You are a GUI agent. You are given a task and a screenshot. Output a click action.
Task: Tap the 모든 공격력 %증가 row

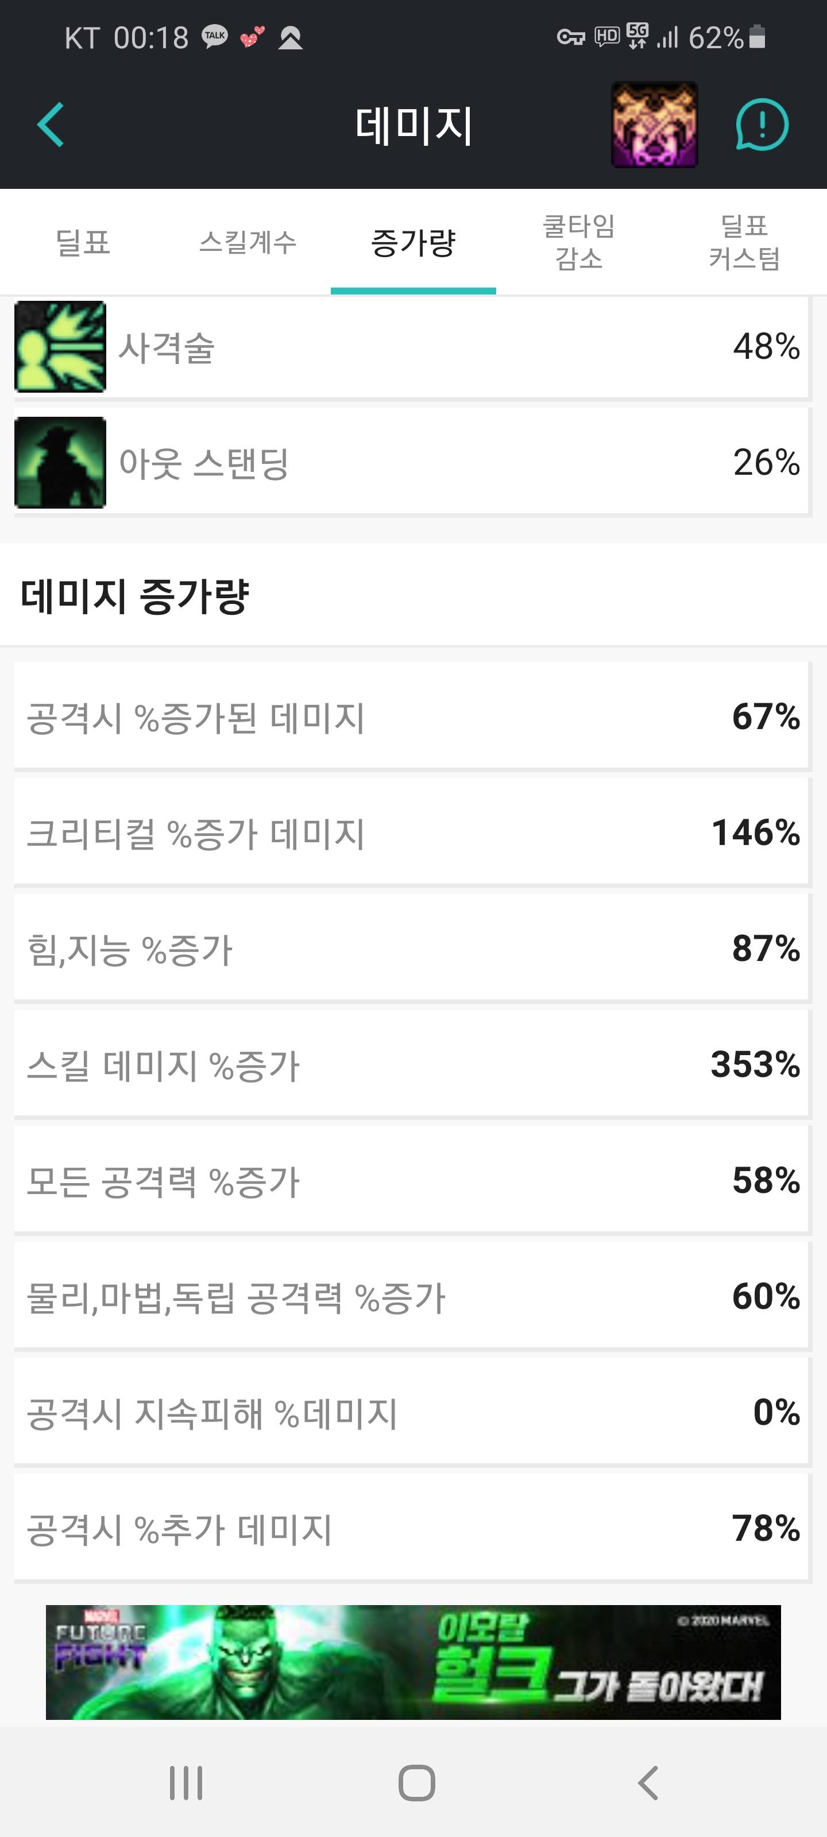click(412, 1180)
